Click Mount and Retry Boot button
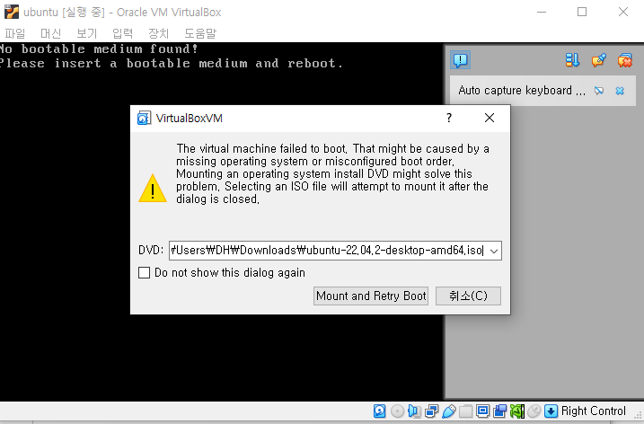Image resolution: width=644 pixels, height=424 pixels. [x=371, y=296]
